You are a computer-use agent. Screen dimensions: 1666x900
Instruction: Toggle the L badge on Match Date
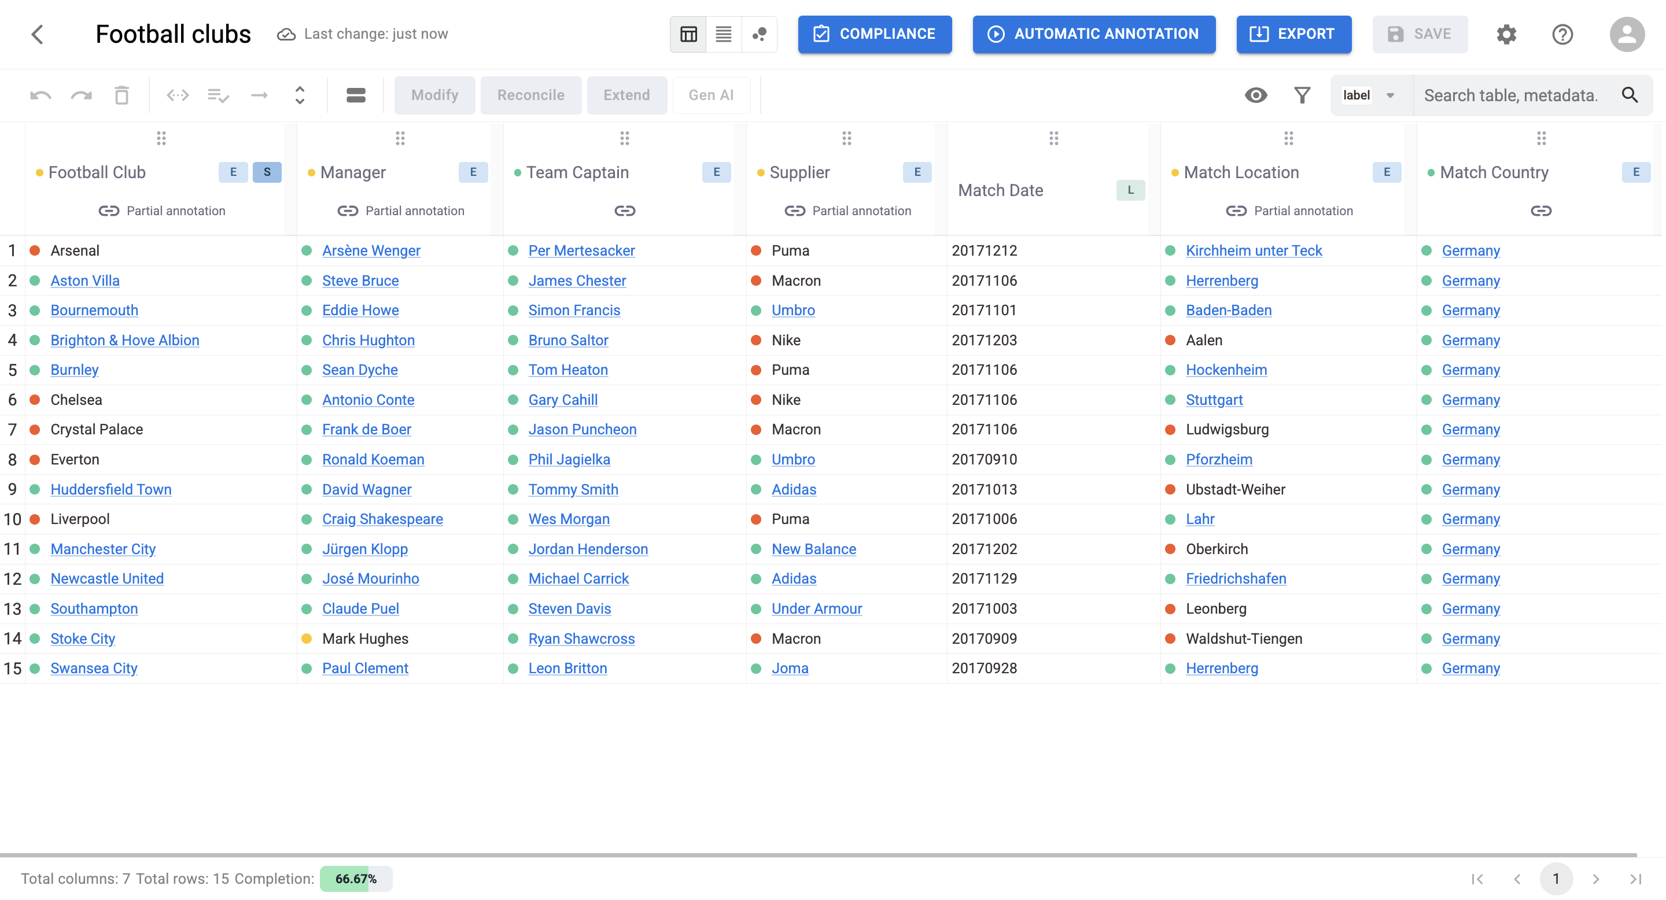coord(1130,190)
